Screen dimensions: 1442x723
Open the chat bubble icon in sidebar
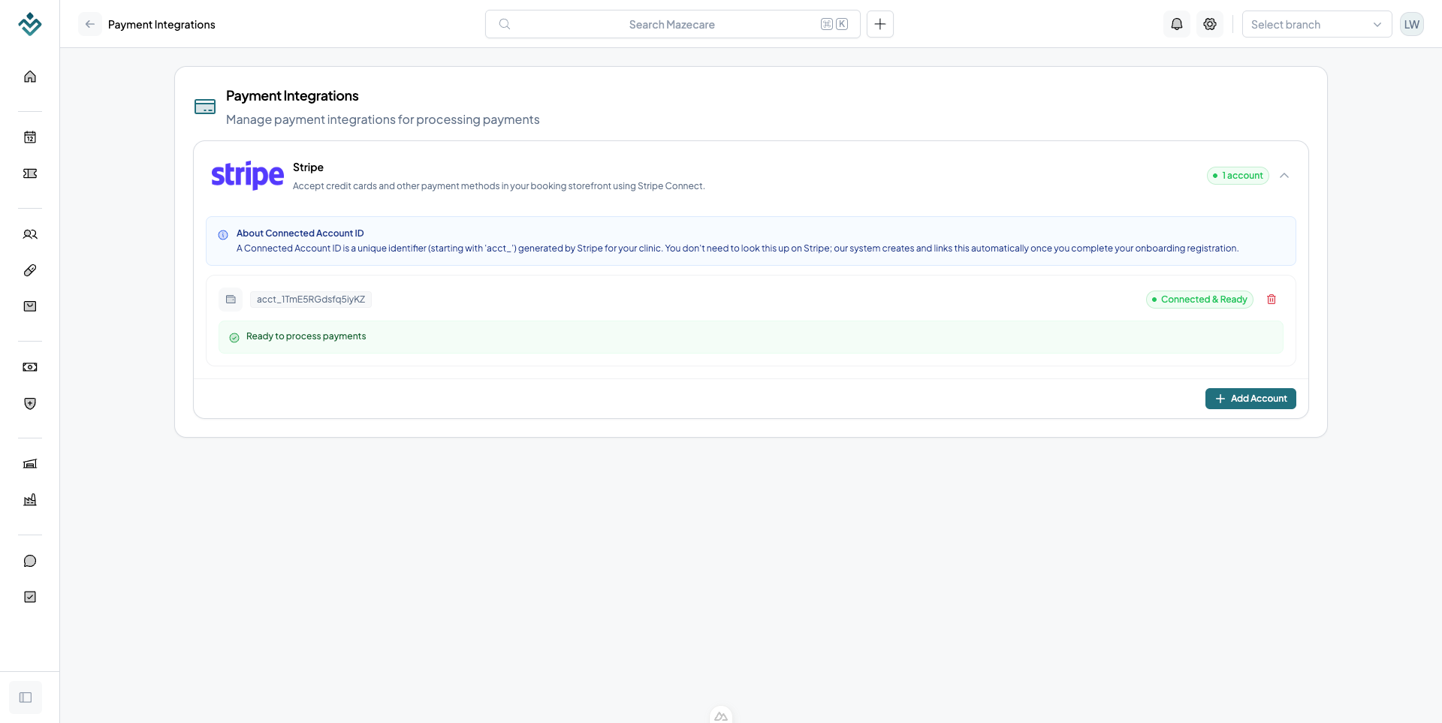tap(30, 561)
